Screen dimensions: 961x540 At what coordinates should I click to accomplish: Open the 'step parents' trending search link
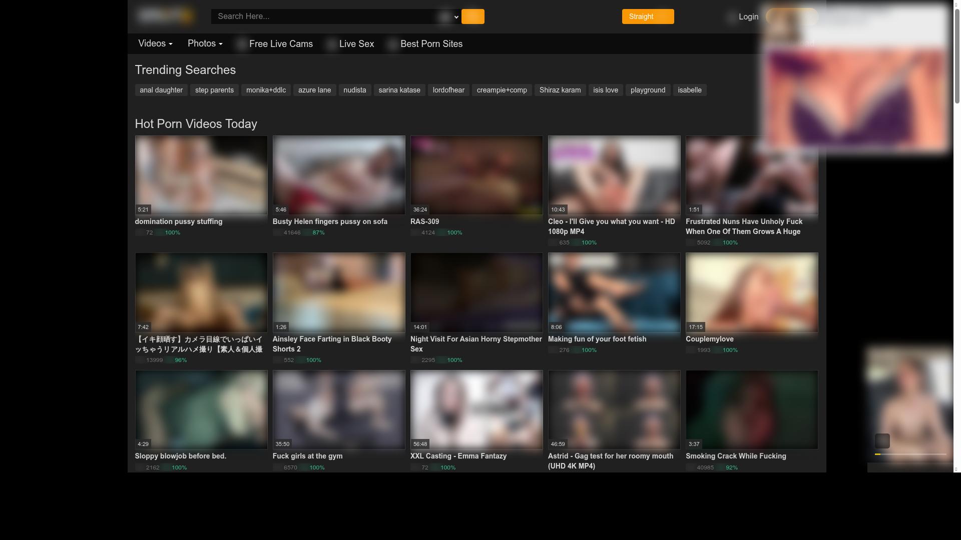[214, 90]
